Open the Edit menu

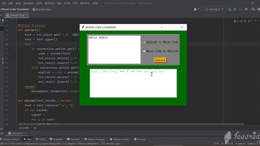11,3
